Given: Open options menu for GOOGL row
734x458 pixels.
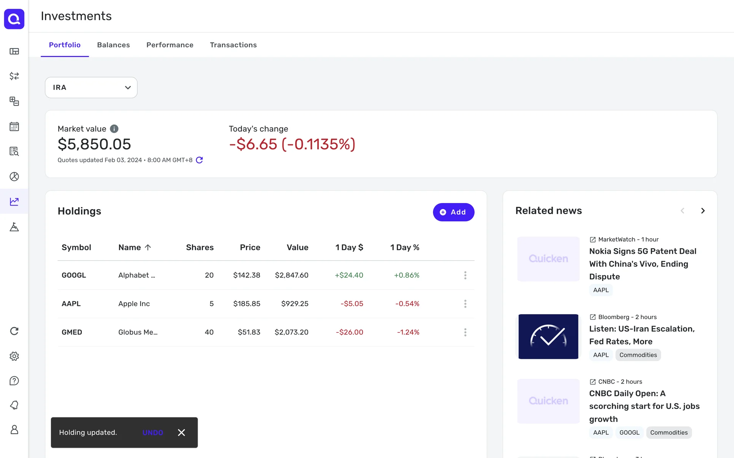Looking at the screenshot, I should pos(465,275).
